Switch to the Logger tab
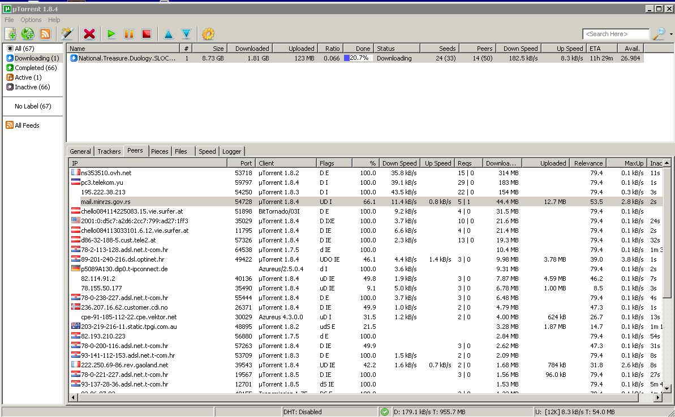 pos(231,151)
